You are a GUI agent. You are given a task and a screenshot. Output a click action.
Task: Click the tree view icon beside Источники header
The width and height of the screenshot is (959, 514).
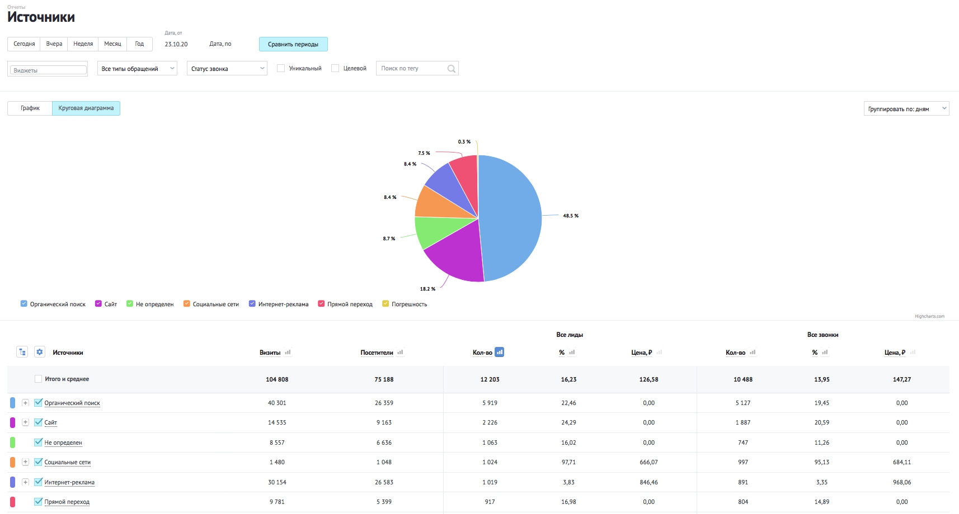[22, 352]
